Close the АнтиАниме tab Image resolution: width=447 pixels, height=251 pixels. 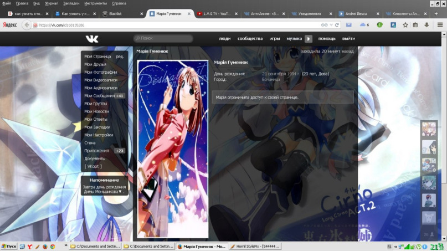click(284, 14)
